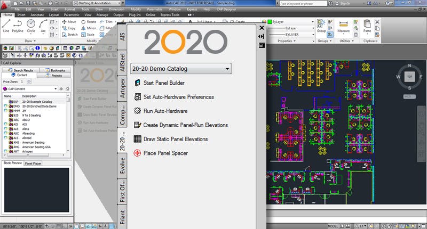Open the 20-20 Demo Catalog dropdown
This screenshot has width=427, height=229.
point(181,69)
